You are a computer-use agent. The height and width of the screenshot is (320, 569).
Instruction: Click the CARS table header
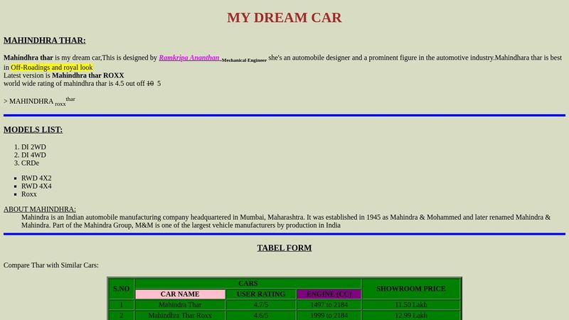[x=248, y=283]
